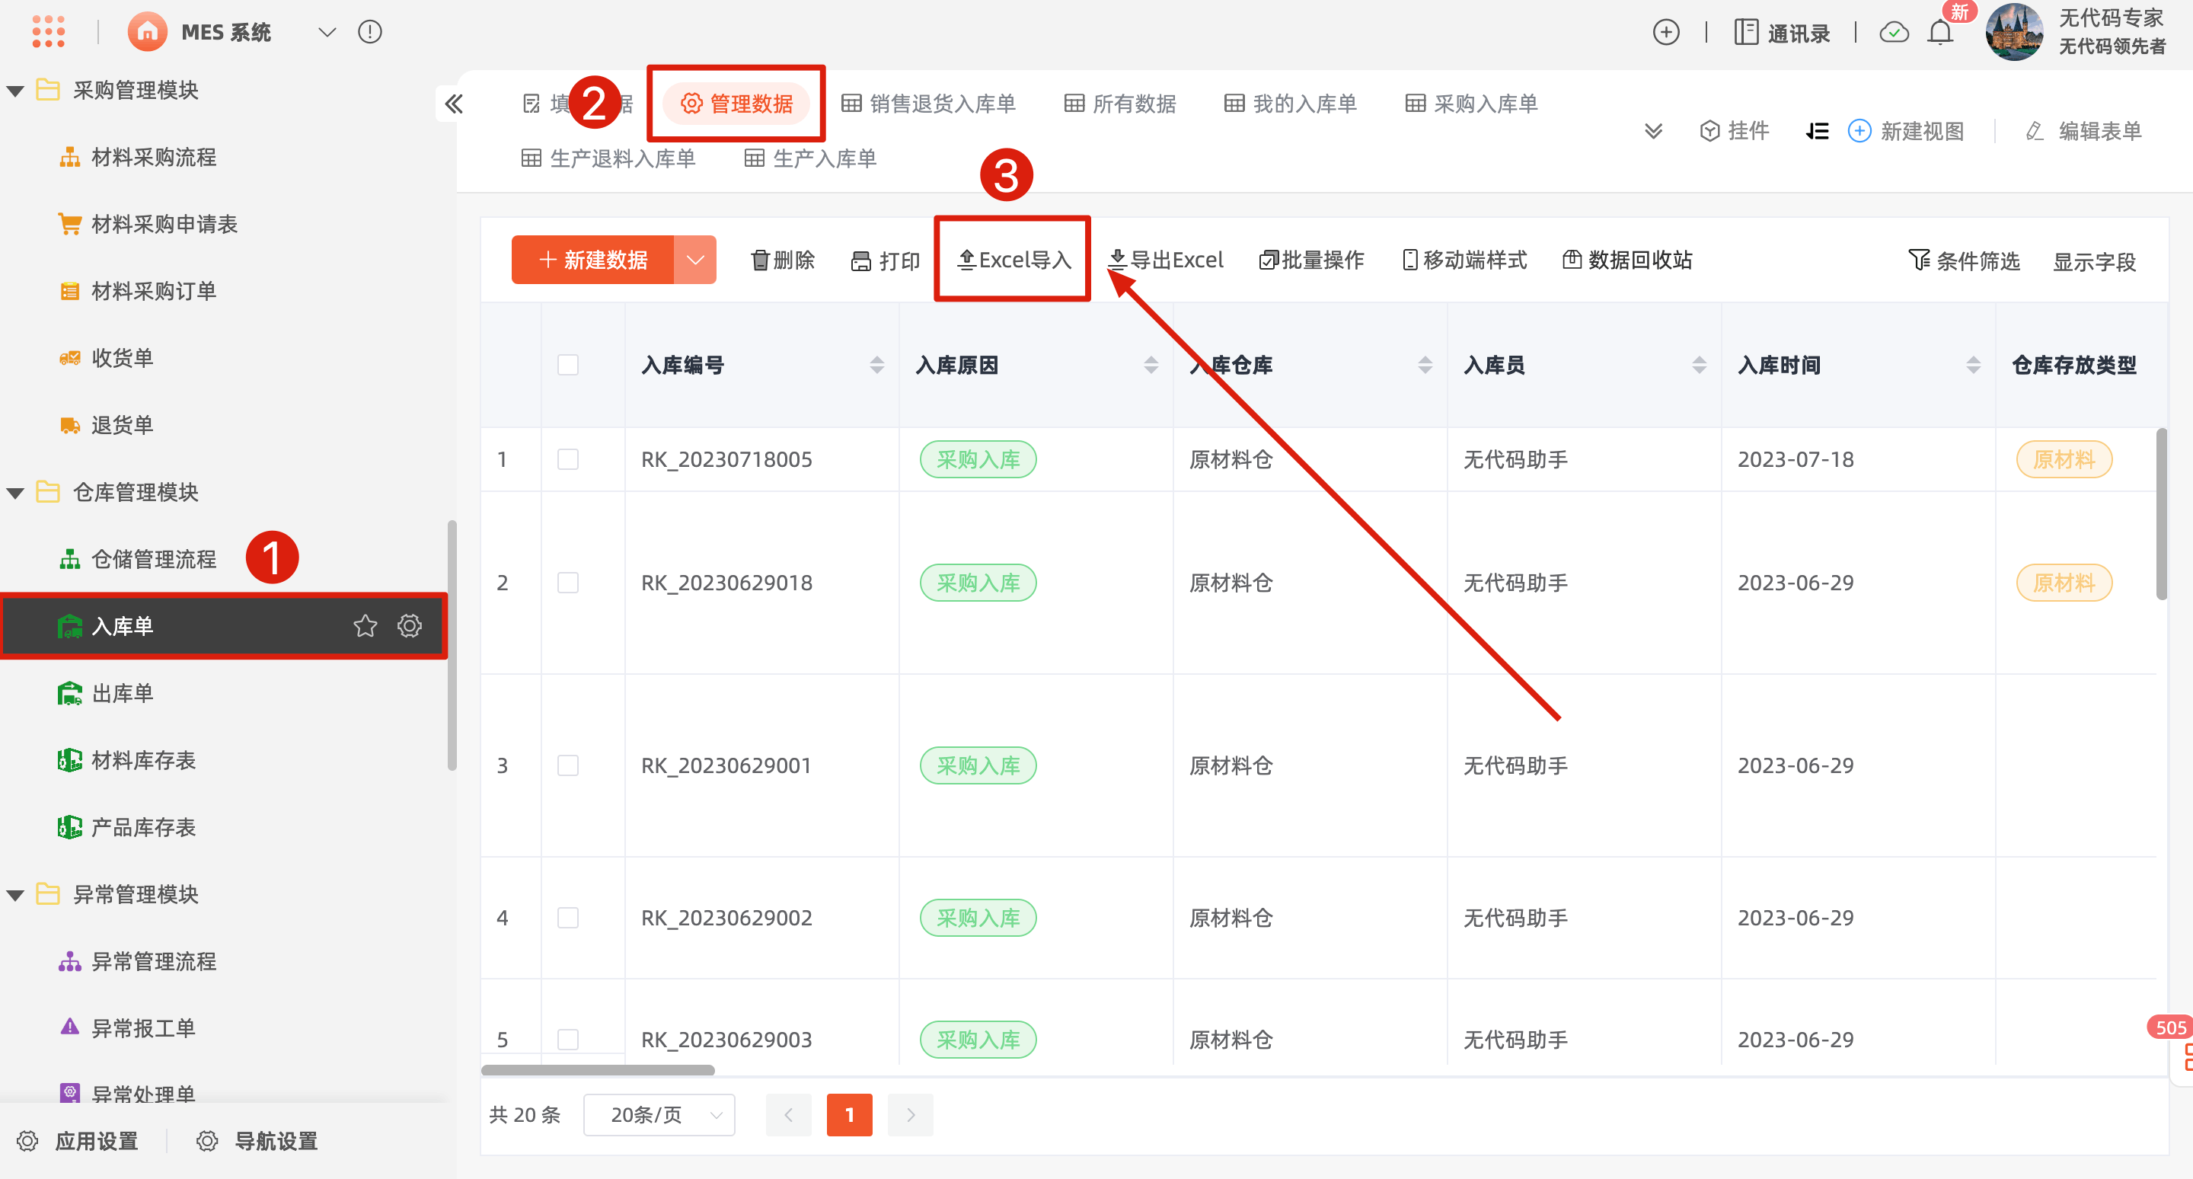Open the 入库单 settings gear icon

[x=410, y=626]
